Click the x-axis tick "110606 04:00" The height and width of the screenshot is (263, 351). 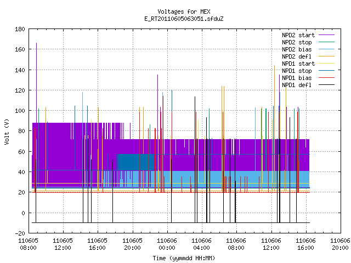[x=201, y=244]
